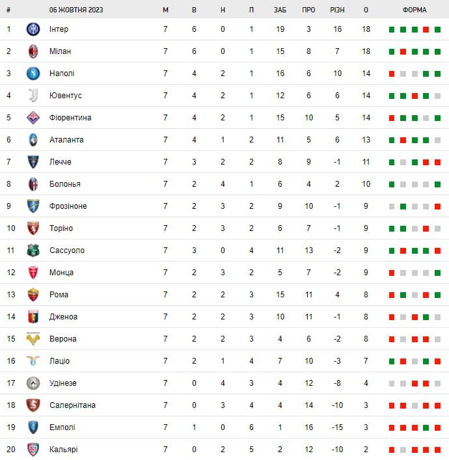
Task: Click Empoli's green win form square
Action: click(x=426, y=427)
